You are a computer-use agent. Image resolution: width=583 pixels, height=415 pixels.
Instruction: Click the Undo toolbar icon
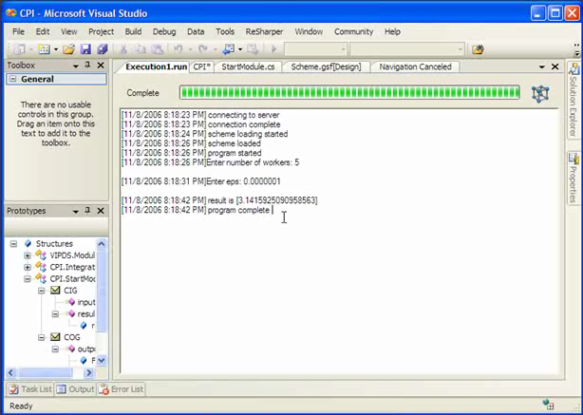pyautogui.click(x=179, y=49)
